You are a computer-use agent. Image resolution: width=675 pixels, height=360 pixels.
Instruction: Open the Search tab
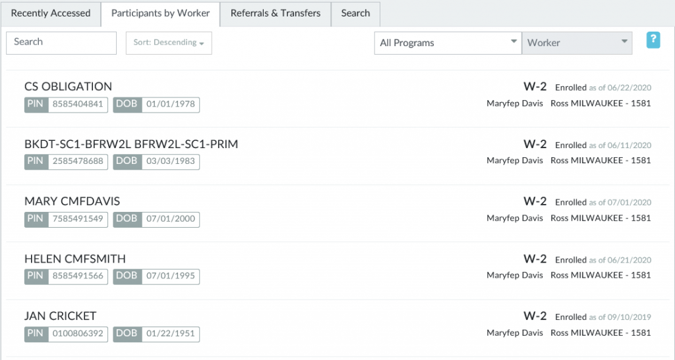[355, 13]
